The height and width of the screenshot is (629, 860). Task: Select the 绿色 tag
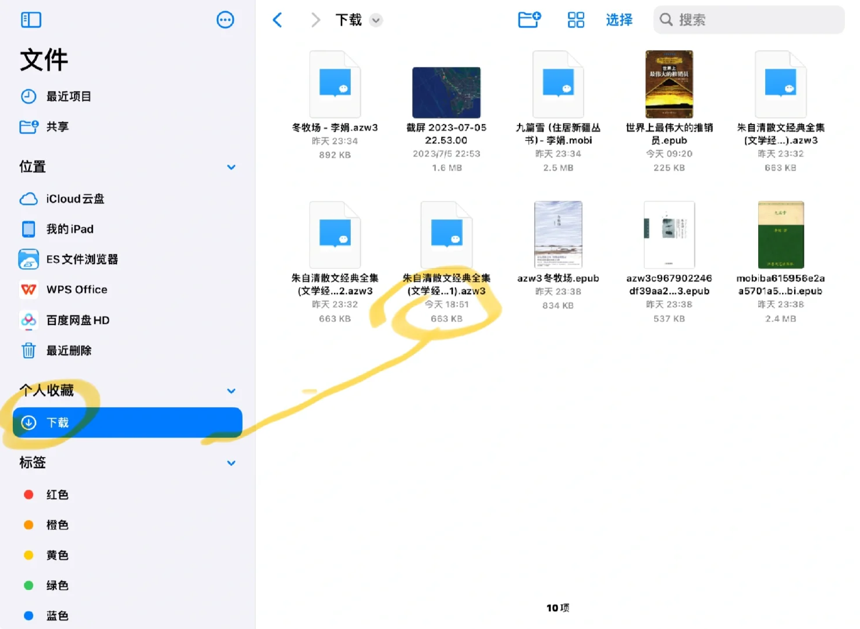[128, 586]
